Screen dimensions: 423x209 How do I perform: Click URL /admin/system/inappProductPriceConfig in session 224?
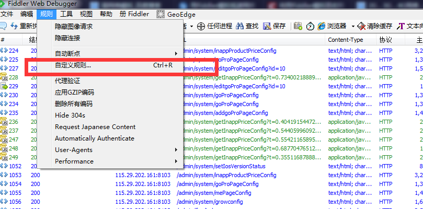point(230,51)
